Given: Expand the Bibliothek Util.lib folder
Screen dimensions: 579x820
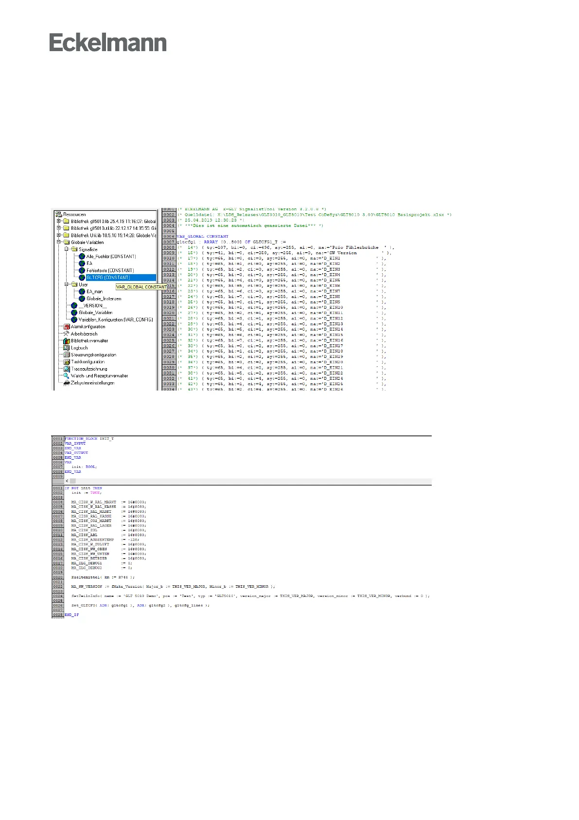Looking at the screenshot, I should tap(59, 235).
